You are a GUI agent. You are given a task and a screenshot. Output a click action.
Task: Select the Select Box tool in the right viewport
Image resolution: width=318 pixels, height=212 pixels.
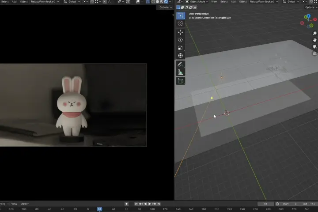pos(181,15)
